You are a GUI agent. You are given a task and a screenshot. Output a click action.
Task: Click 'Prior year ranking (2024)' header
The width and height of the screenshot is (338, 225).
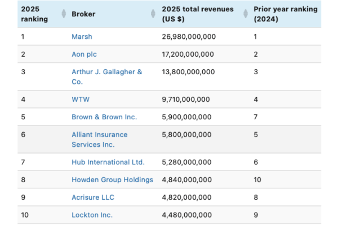[x=286, y=14]
